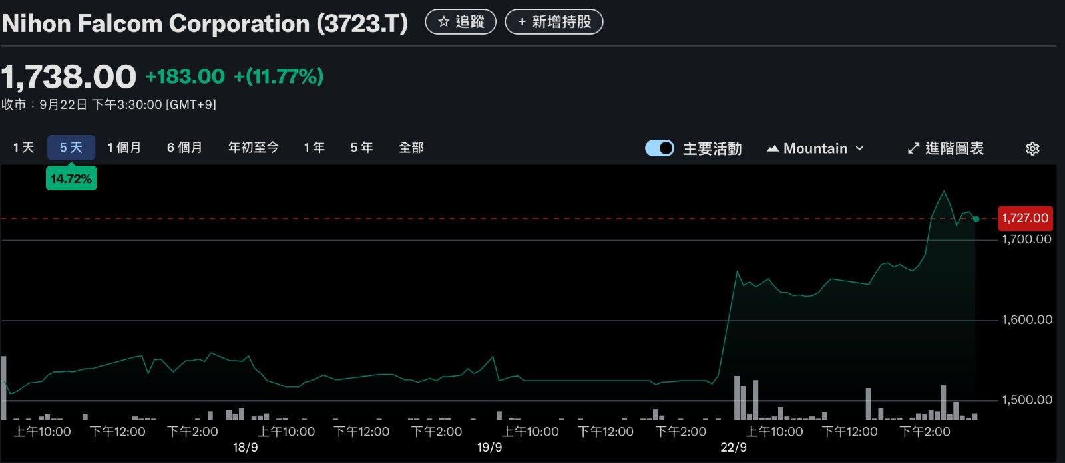Click the volume bar at chart's left edge

(x=3, y=388)
